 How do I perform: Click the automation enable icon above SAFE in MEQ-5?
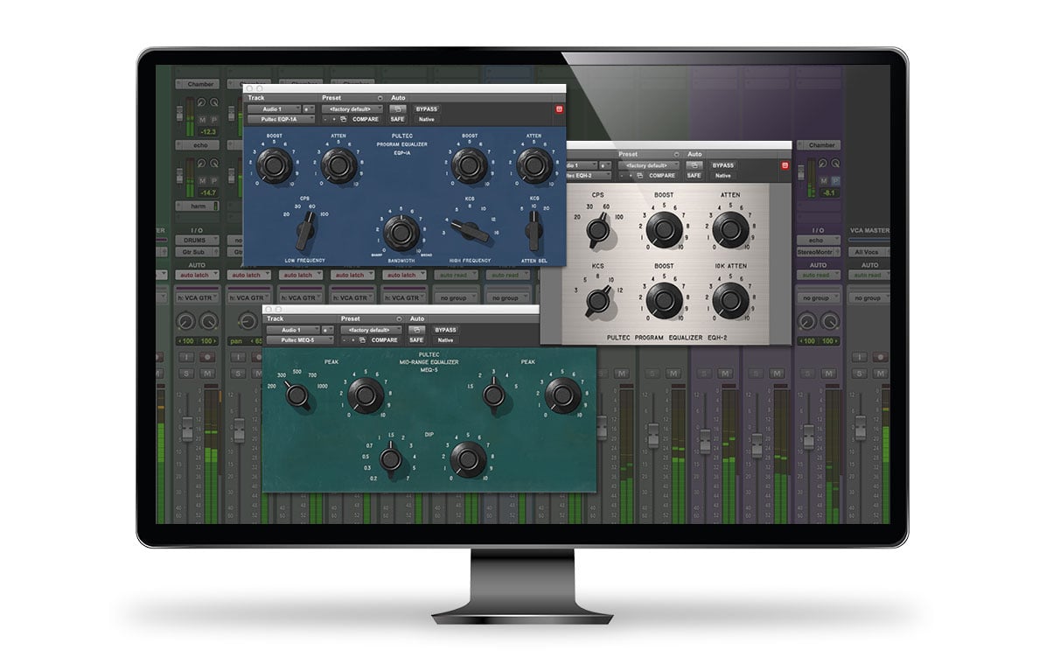point(416,330)
